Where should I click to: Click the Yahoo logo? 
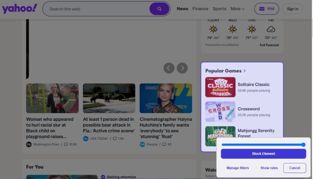tap(19, 9)
